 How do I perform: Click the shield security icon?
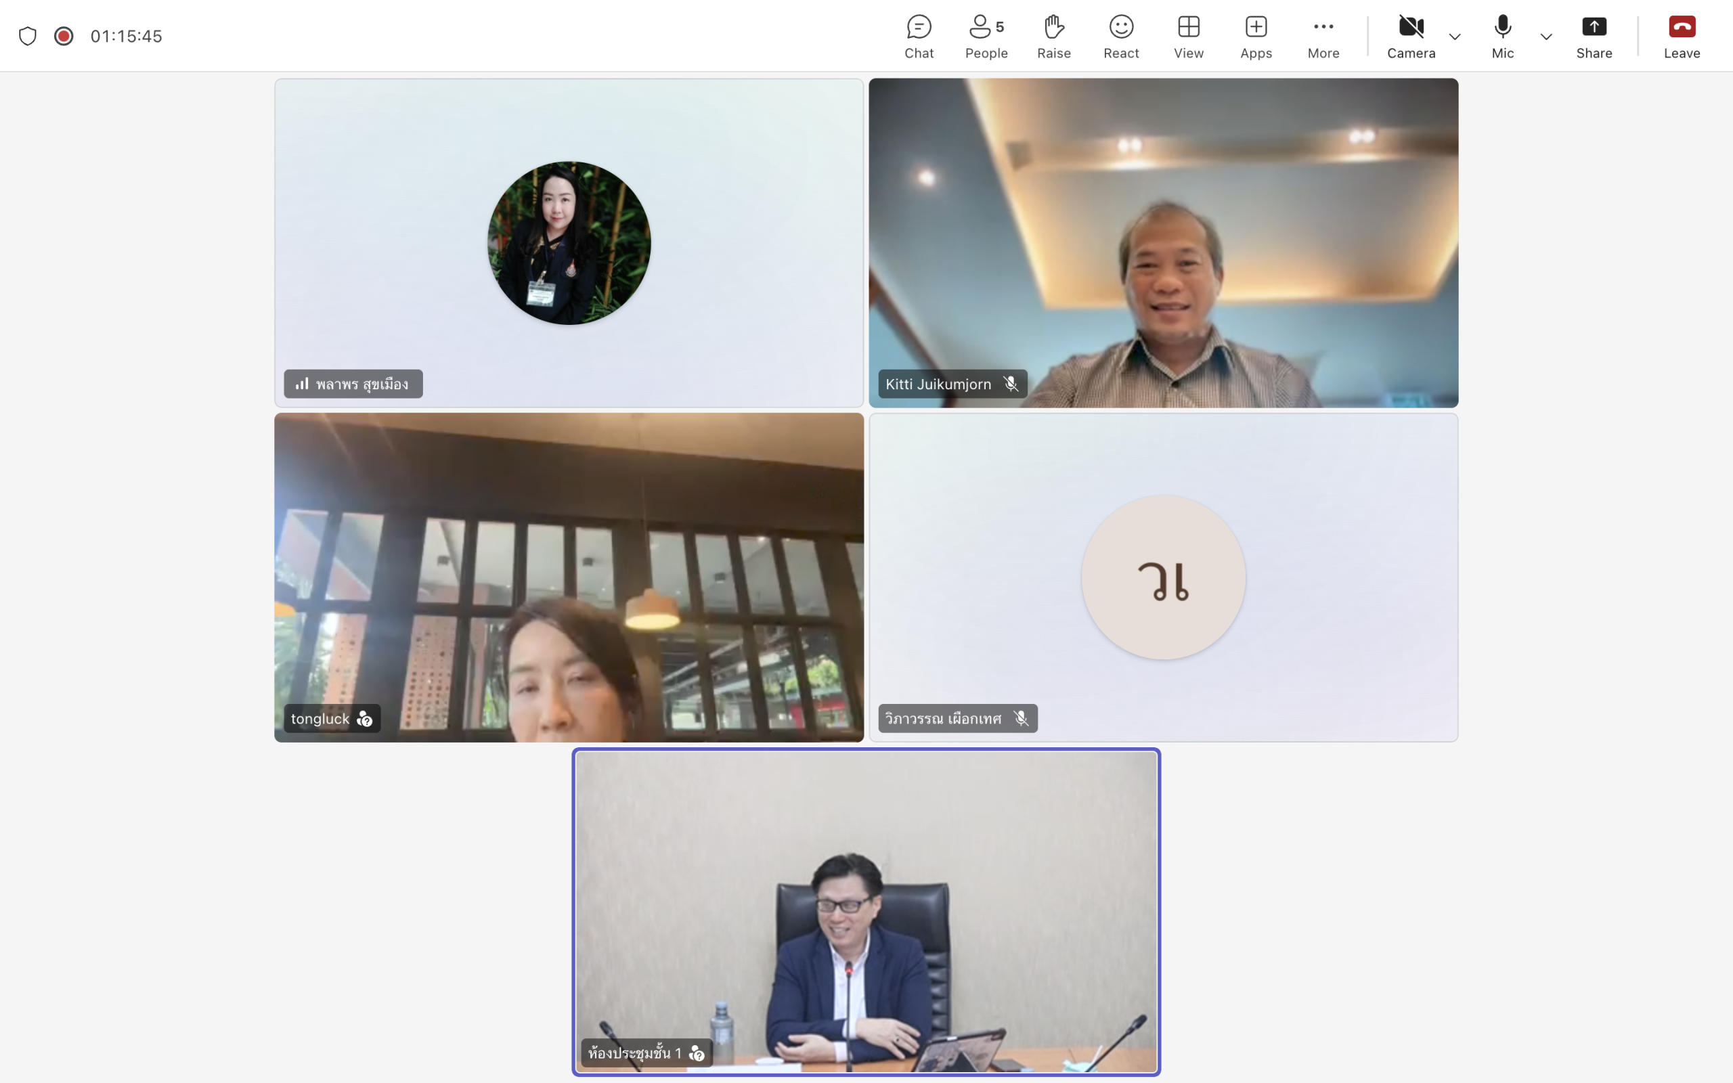point(27,36)
